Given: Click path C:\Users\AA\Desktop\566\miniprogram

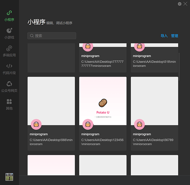Looking at the screenshot, I should coord(51,142).
